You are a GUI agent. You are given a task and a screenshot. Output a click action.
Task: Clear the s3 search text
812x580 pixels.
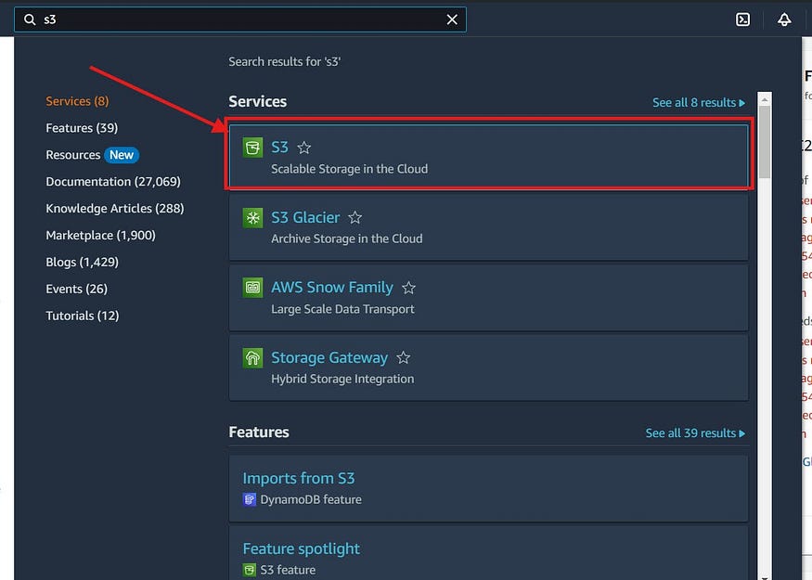[452, 19]
